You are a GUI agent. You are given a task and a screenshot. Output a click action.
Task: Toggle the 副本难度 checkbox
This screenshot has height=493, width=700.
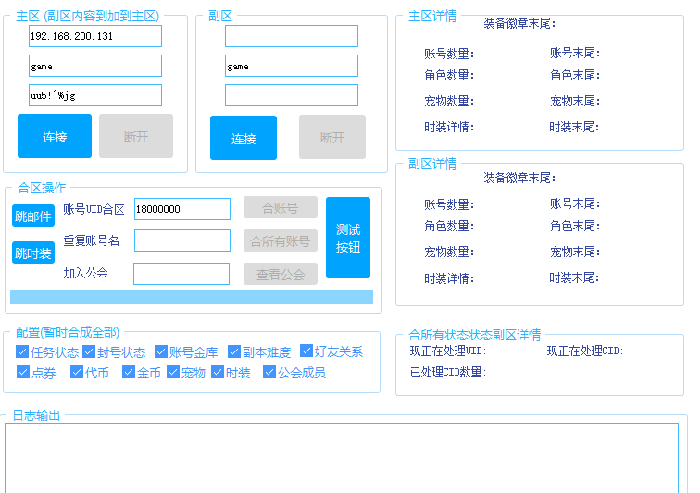(x=234, y=351)
